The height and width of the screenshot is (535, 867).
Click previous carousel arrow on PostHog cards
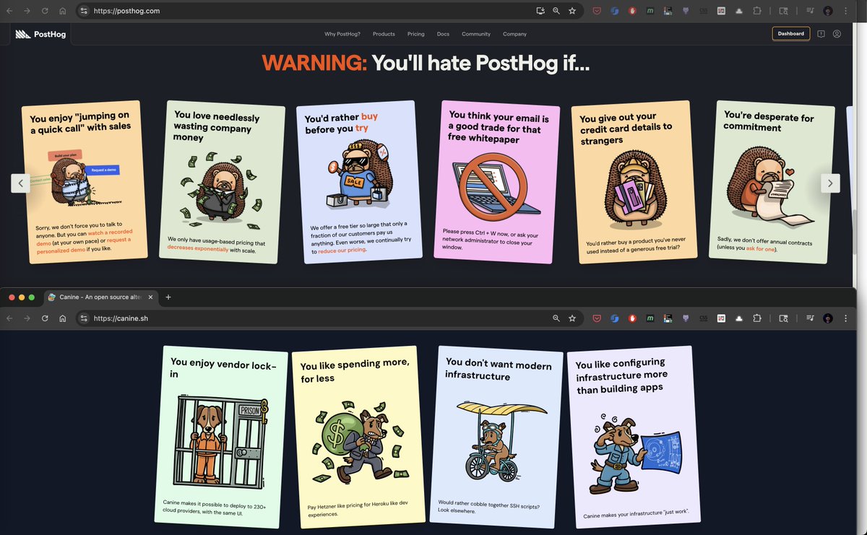click(20, 183)
